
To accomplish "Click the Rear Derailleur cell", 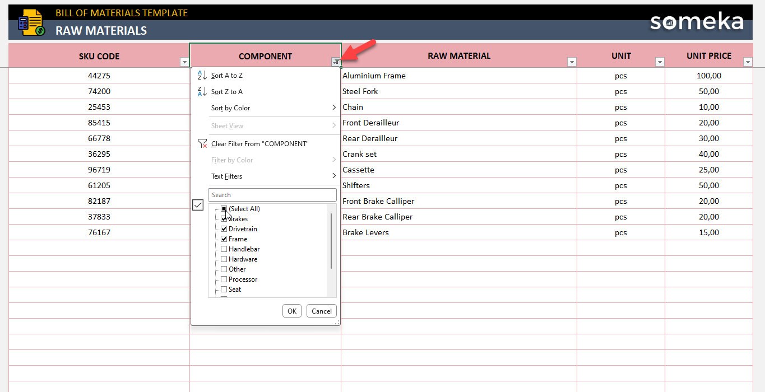I will tap(459, 138).
